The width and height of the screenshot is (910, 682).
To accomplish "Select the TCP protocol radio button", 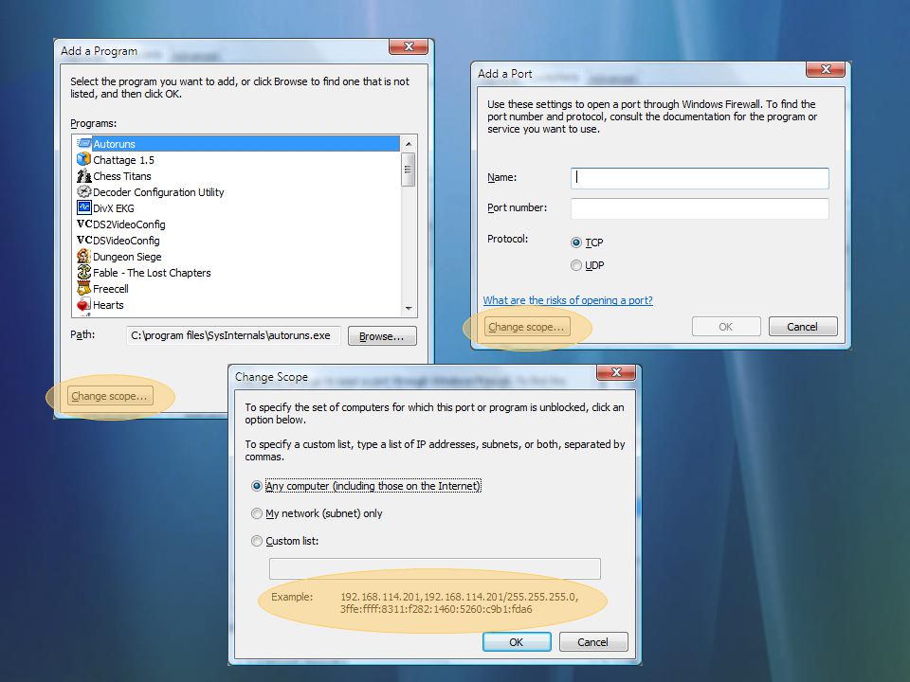I will point(576,242).
